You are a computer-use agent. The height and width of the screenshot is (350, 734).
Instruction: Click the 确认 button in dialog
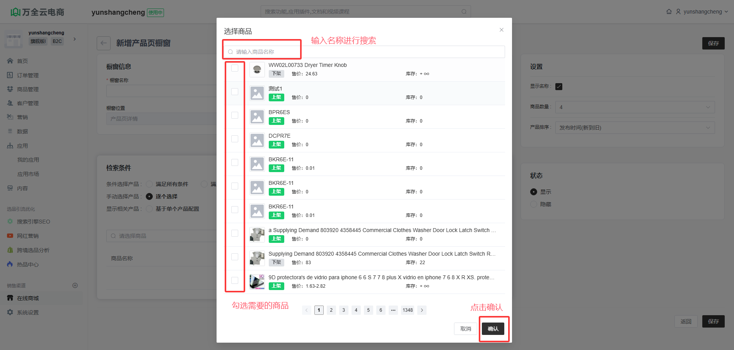point(493,329)
